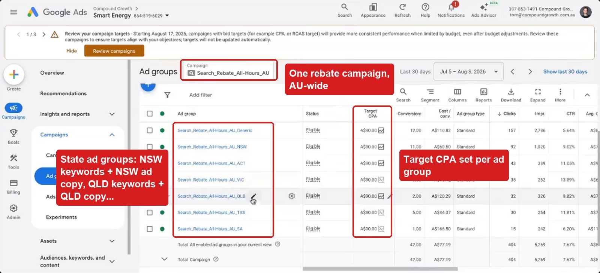Viewport: 600px width, 273px height.
Task: Expand the Assets section
Action: point(112,241)
